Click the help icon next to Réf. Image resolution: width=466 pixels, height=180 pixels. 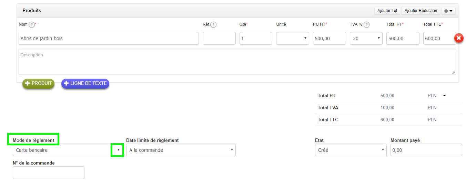pos(213,24)
